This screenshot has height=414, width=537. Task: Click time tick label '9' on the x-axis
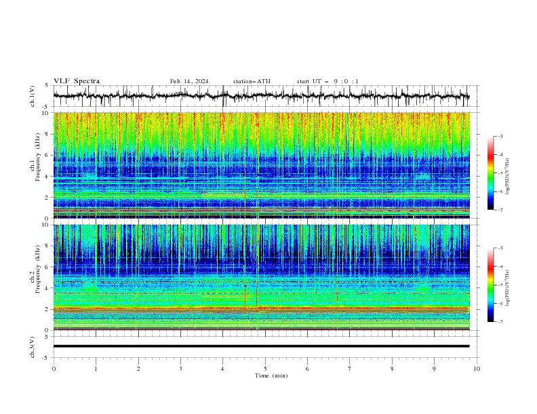click(434, 369)
